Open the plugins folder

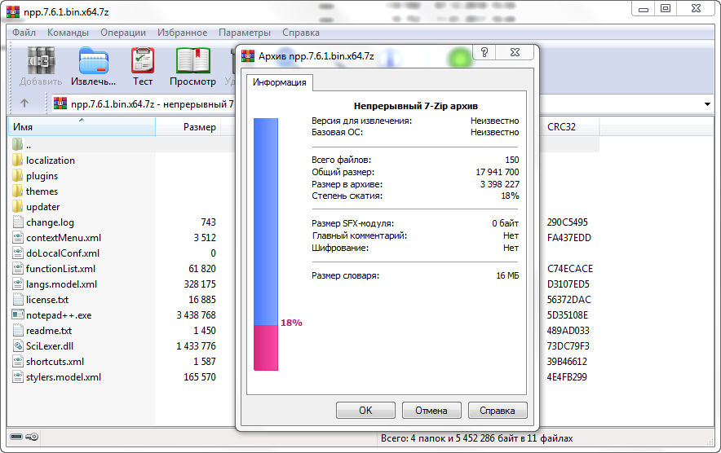(x=41, y=176)
